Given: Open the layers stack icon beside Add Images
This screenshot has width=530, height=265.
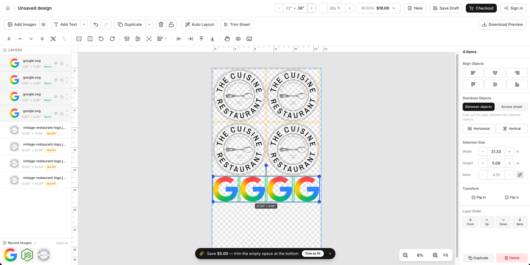Looking at the screenshot, I should [43, 24].
